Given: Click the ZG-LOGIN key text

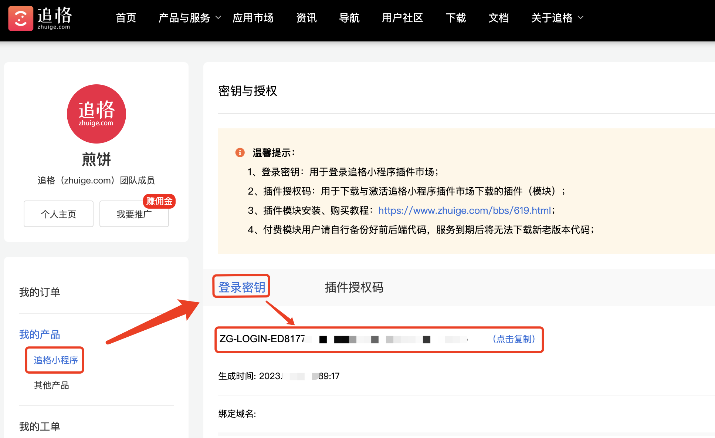Looking at the screenshot, I should pos(343,339).
